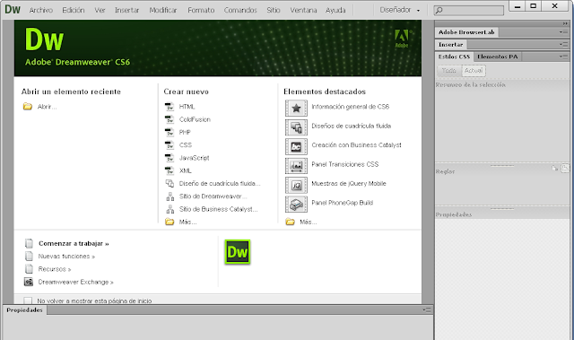Click the JavaScript document icon
Image resolution: width=574 pixels, height=340 pixels.
[x=170, y=158]
